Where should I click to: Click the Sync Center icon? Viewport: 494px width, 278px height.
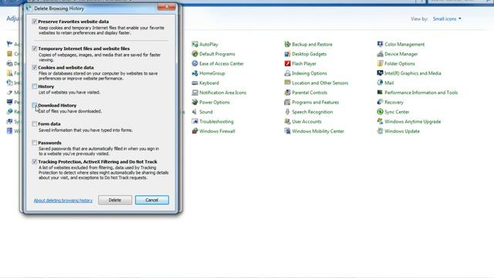(380, 112)
